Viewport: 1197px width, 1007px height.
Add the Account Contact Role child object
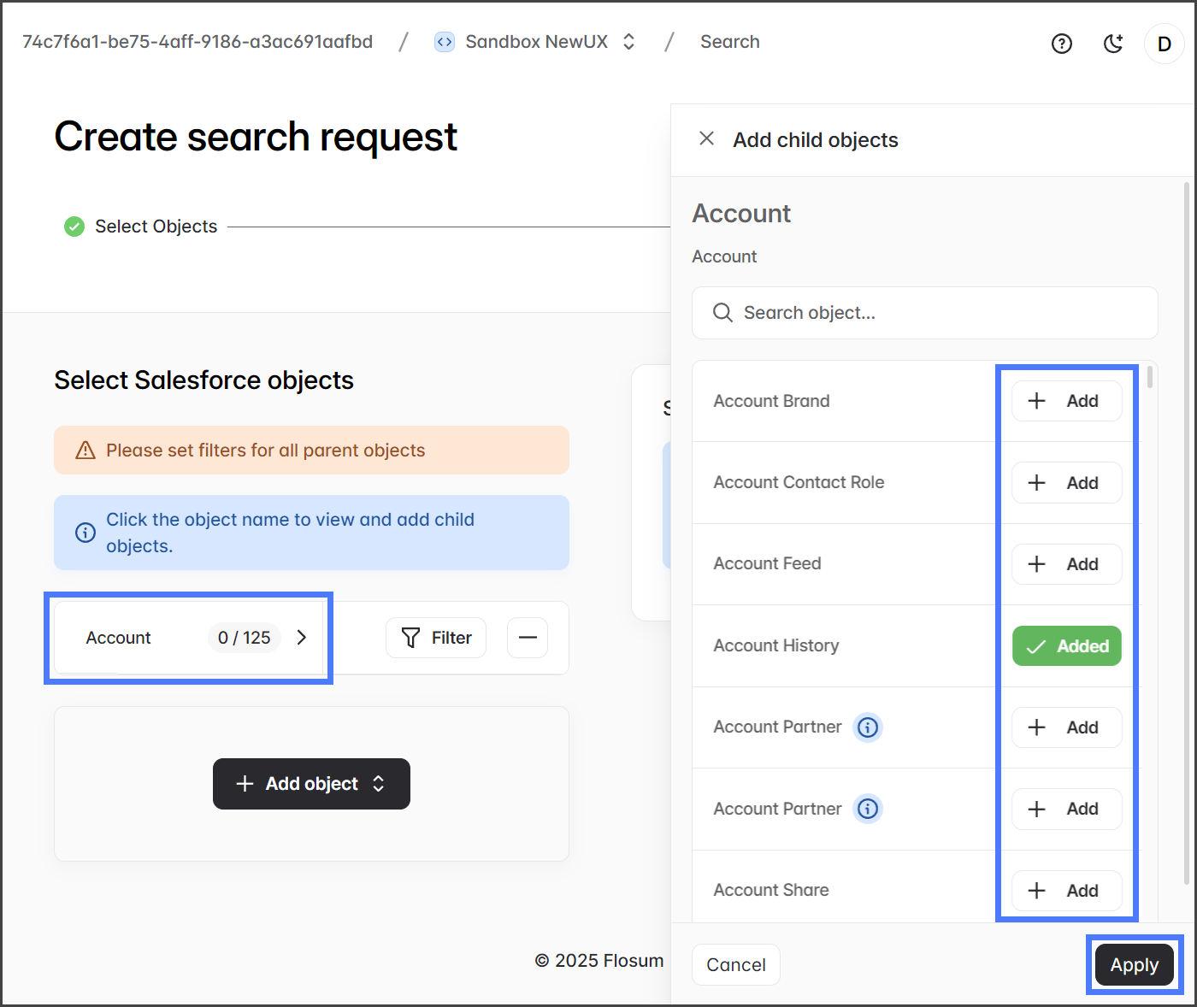click(1066, 483)
